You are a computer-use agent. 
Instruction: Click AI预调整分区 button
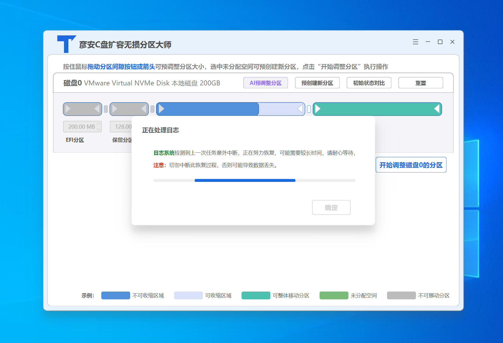click(265, 83)
